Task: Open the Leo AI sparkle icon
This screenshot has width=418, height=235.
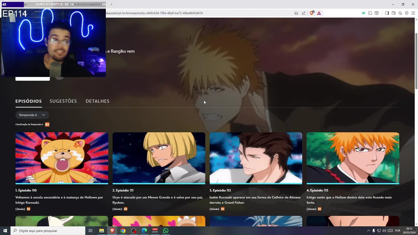Action: [400, 13]
